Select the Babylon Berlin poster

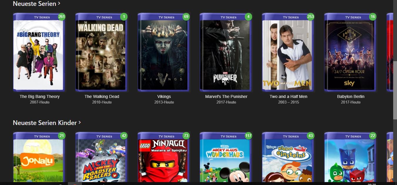coord(350,52)
